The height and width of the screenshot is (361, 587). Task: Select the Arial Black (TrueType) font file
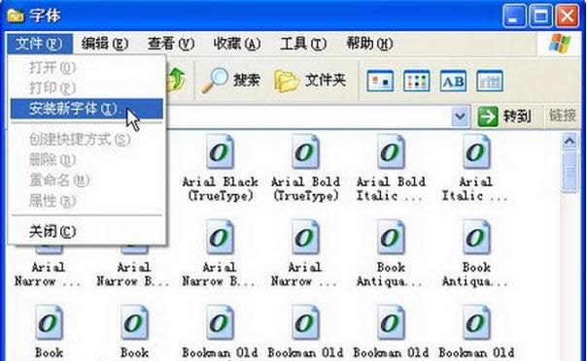[220, 168]
